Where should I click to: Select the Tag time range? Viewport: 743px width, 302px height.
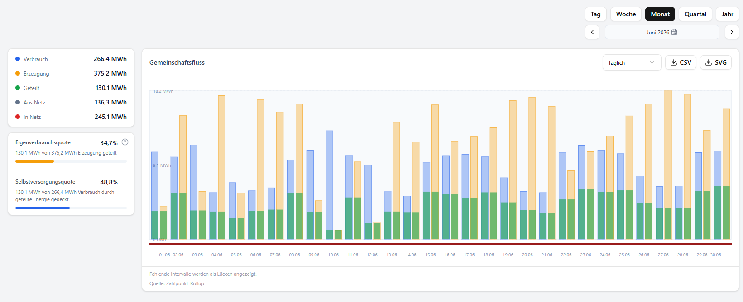[x=595, y=14]
